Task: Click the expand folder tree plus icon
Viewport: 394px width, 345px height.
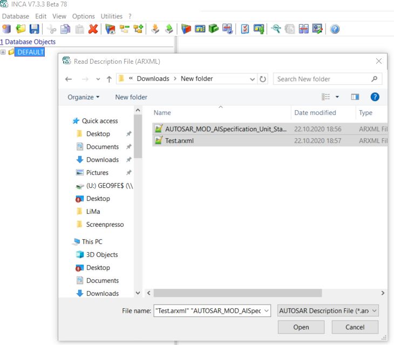Action: (x=138, y=29)
